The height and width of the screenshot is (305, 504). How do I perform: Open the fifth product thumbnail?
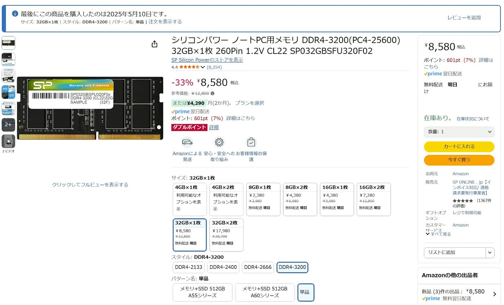(x=9, y=108)
